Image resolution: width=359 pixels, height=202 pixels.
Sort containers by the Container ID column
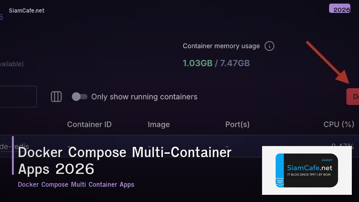tap(89, 124)
